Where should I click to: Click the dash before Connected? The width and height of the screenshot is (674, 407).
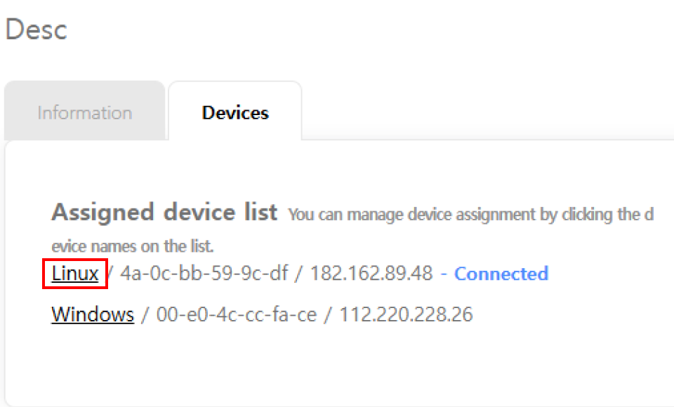coord(444,274)
